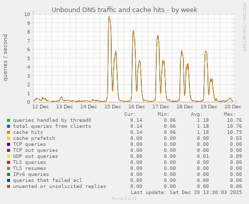The height and width of the screenshot is (204, 249).
Task: Click the '16 Dec' x-axis label
Action: 137,107
